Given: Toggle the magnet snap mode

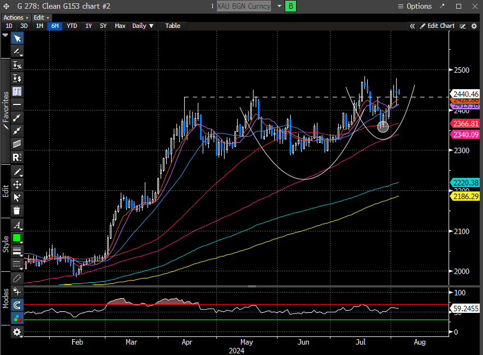Looking at the screenshot, I should coord(17,305).
